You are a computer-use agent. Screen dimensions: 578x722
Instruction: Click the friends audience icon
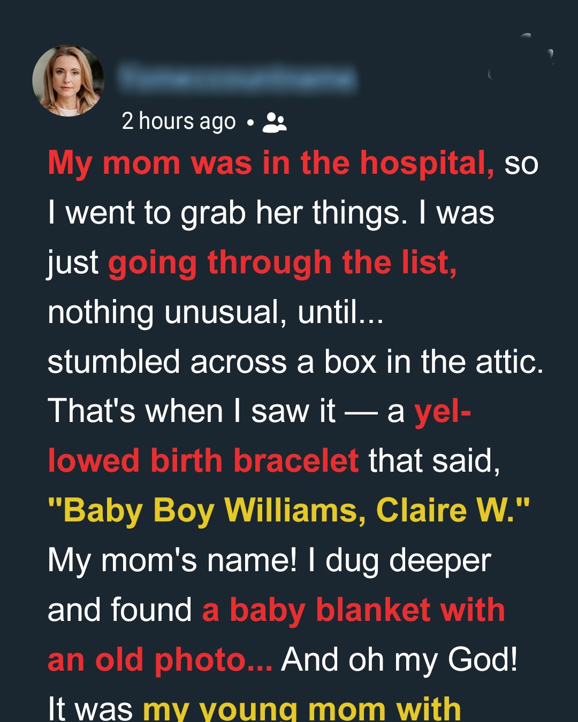[x=275, y=122]
